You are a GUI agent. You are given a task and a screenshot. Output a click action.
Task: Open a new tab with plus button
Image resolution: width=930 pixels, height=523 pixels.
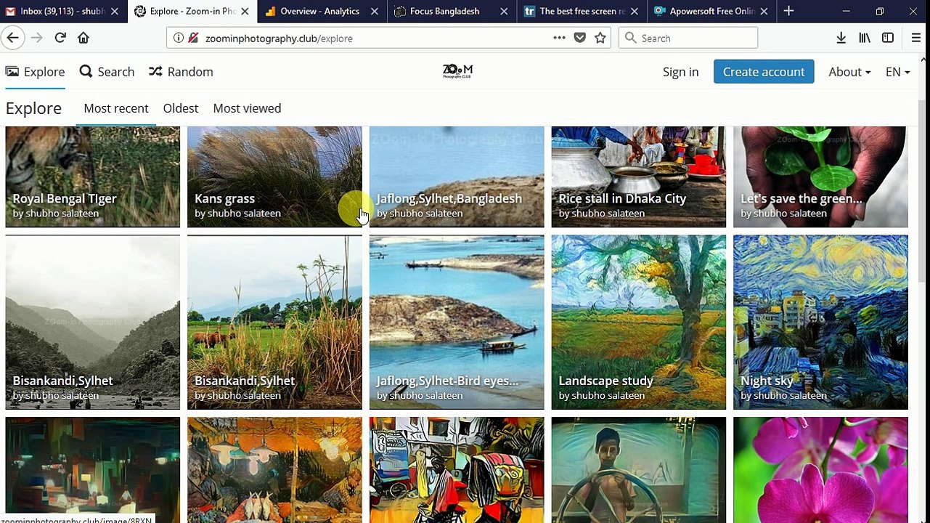(788, 11)
